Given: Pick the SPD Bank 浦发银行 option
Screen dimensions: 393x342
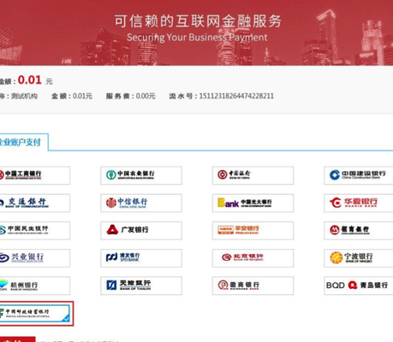Looking at the screenshot, I should click(x=141, y=258).
